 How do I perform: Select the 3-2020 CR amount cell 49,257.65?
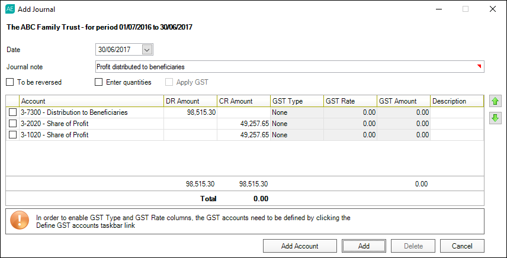243,124
